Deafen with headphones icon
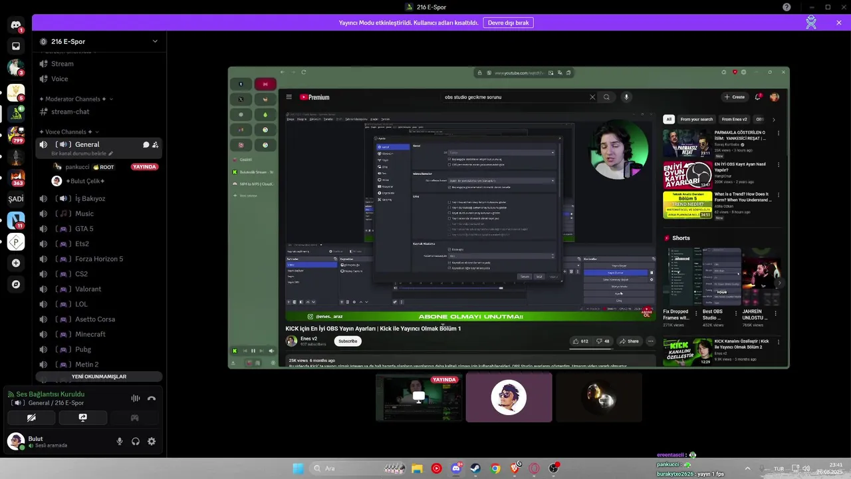Viewport: 851px width, 479px height. [136, 441]
